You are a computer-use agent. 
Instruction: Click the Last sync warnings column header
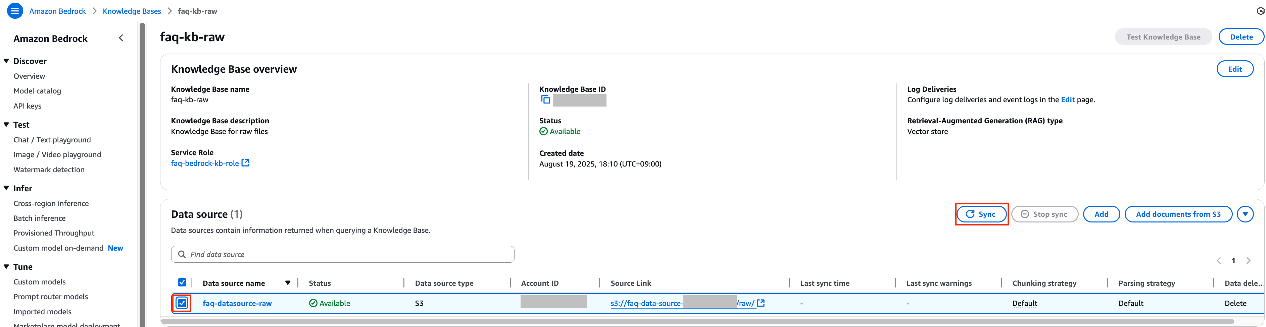[939, 283]
